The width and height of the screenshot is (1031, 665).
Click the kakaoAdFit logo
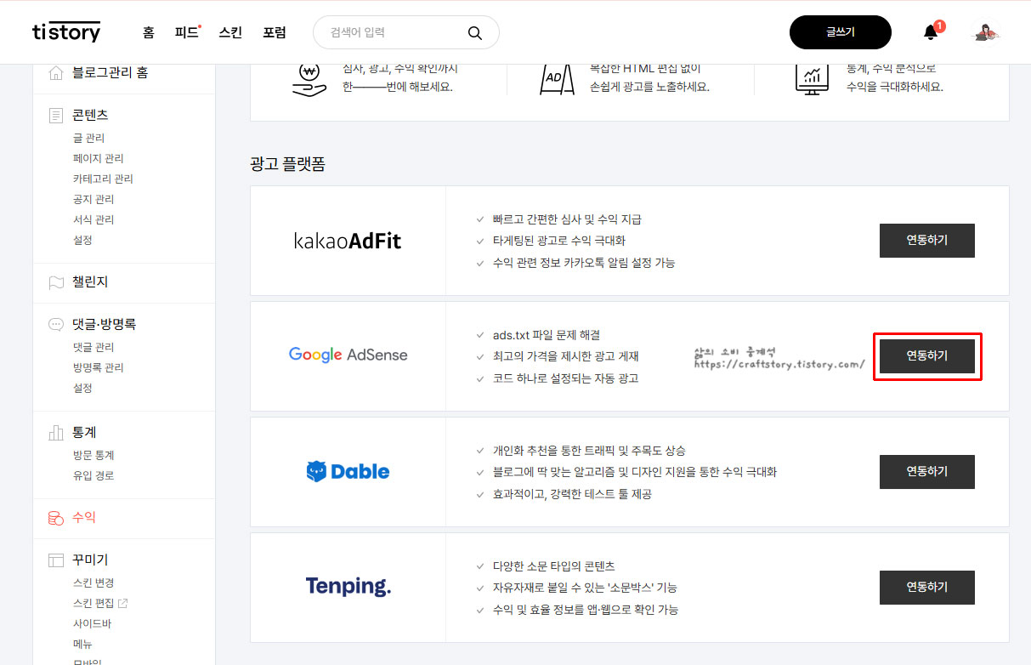348,241
